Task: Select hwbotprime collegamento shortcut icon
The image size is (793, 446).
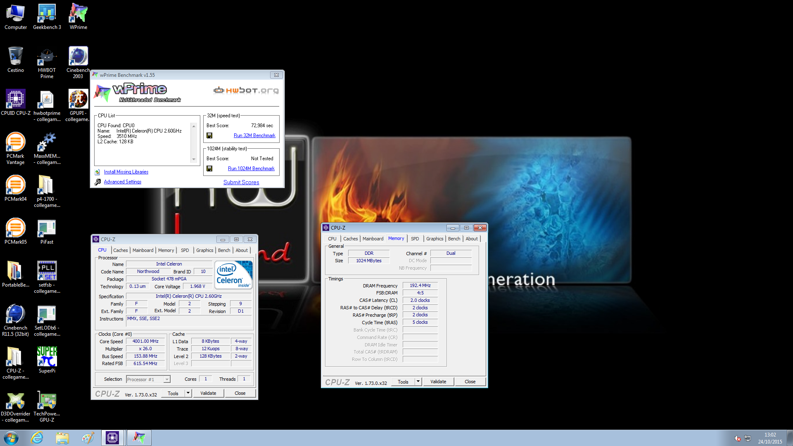Action: [x=47, y=106]
